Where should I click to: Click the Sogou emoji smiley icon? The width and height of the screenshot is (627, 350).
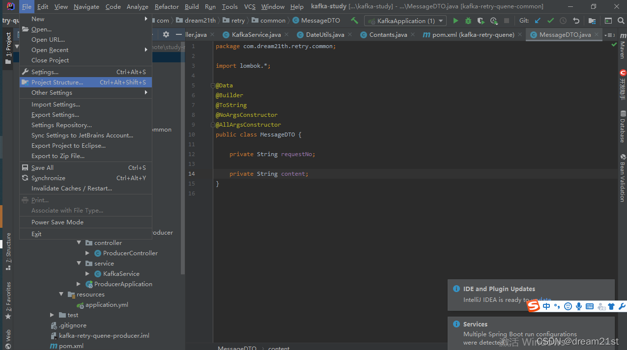568,306
